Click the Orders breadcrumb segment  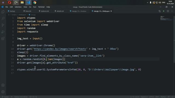14,15
